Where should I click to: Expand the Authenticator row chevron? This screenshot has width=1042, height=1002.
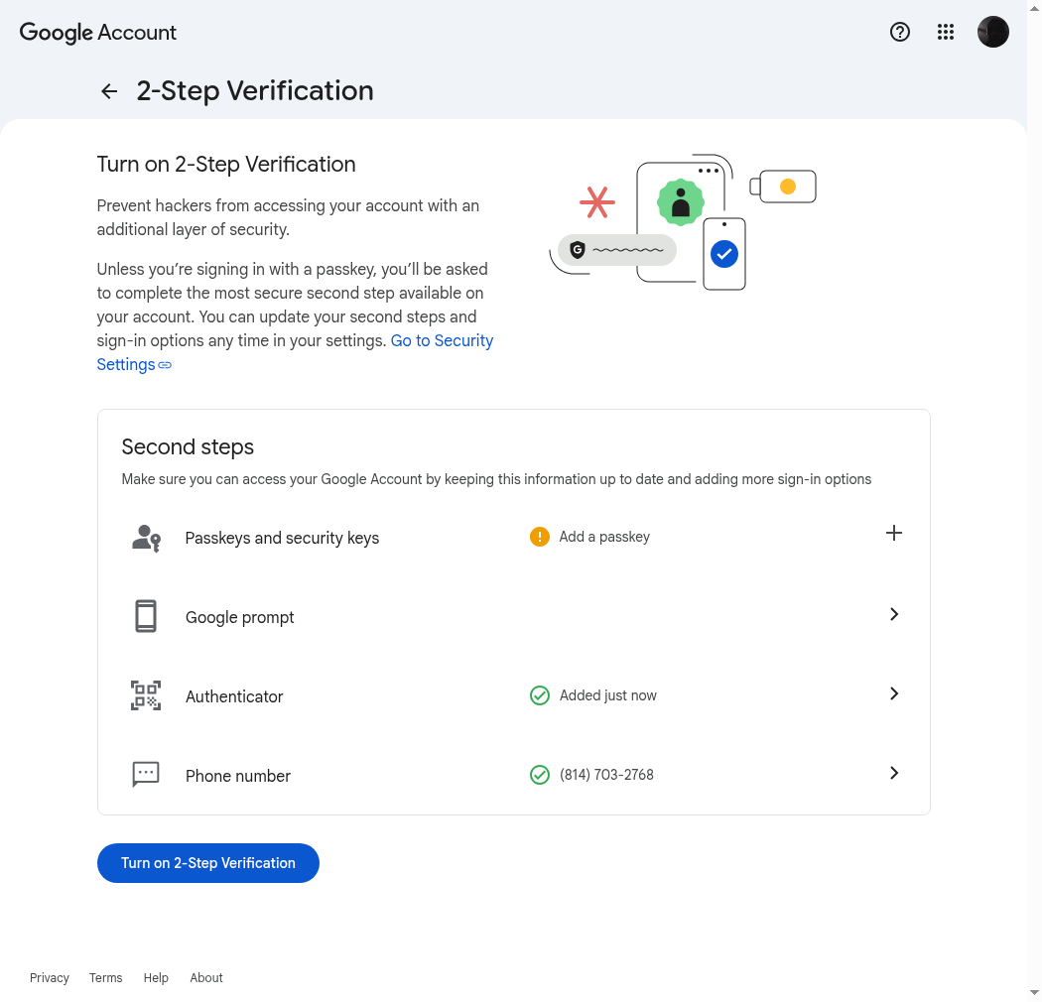[894, 693]
